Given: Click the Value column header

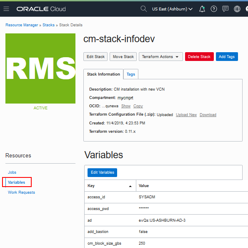Looking at the screenshot, I should 144,186.
